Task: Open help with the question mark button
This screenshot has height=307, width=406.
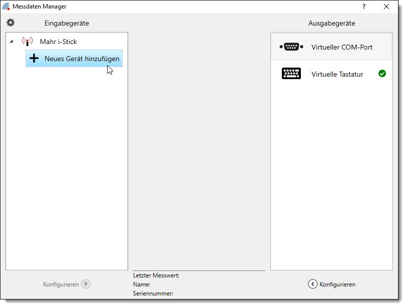Action: [364, 7]
